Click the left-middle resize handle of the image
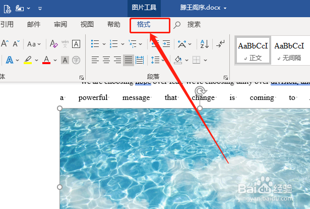The height and width of the screenshot is (209, 310). [x=59, y=187]
